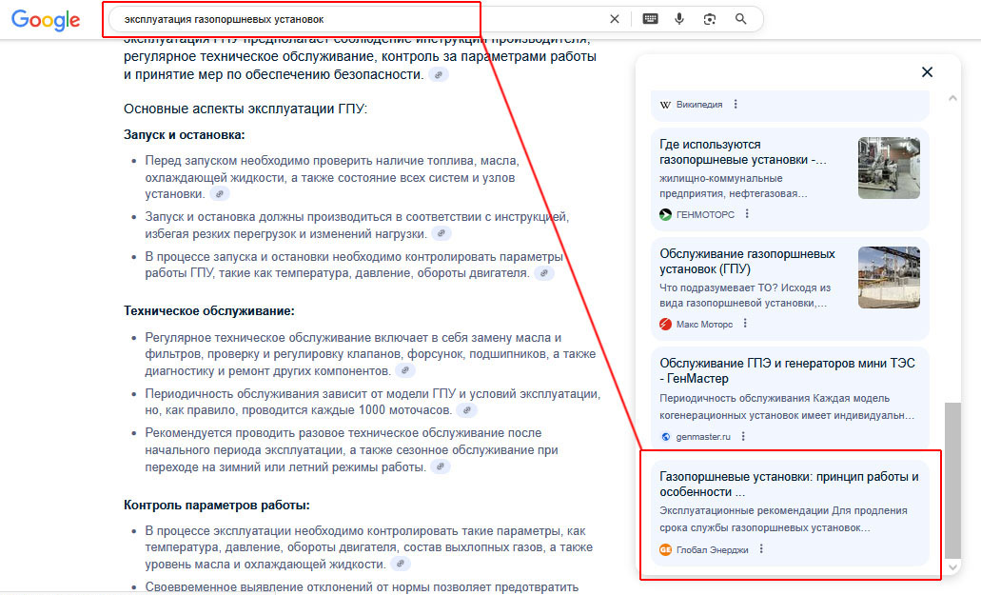Open the on-screen keyboard input tool
This screenshot has height=595, width=981.
click(x=650, y=19)
